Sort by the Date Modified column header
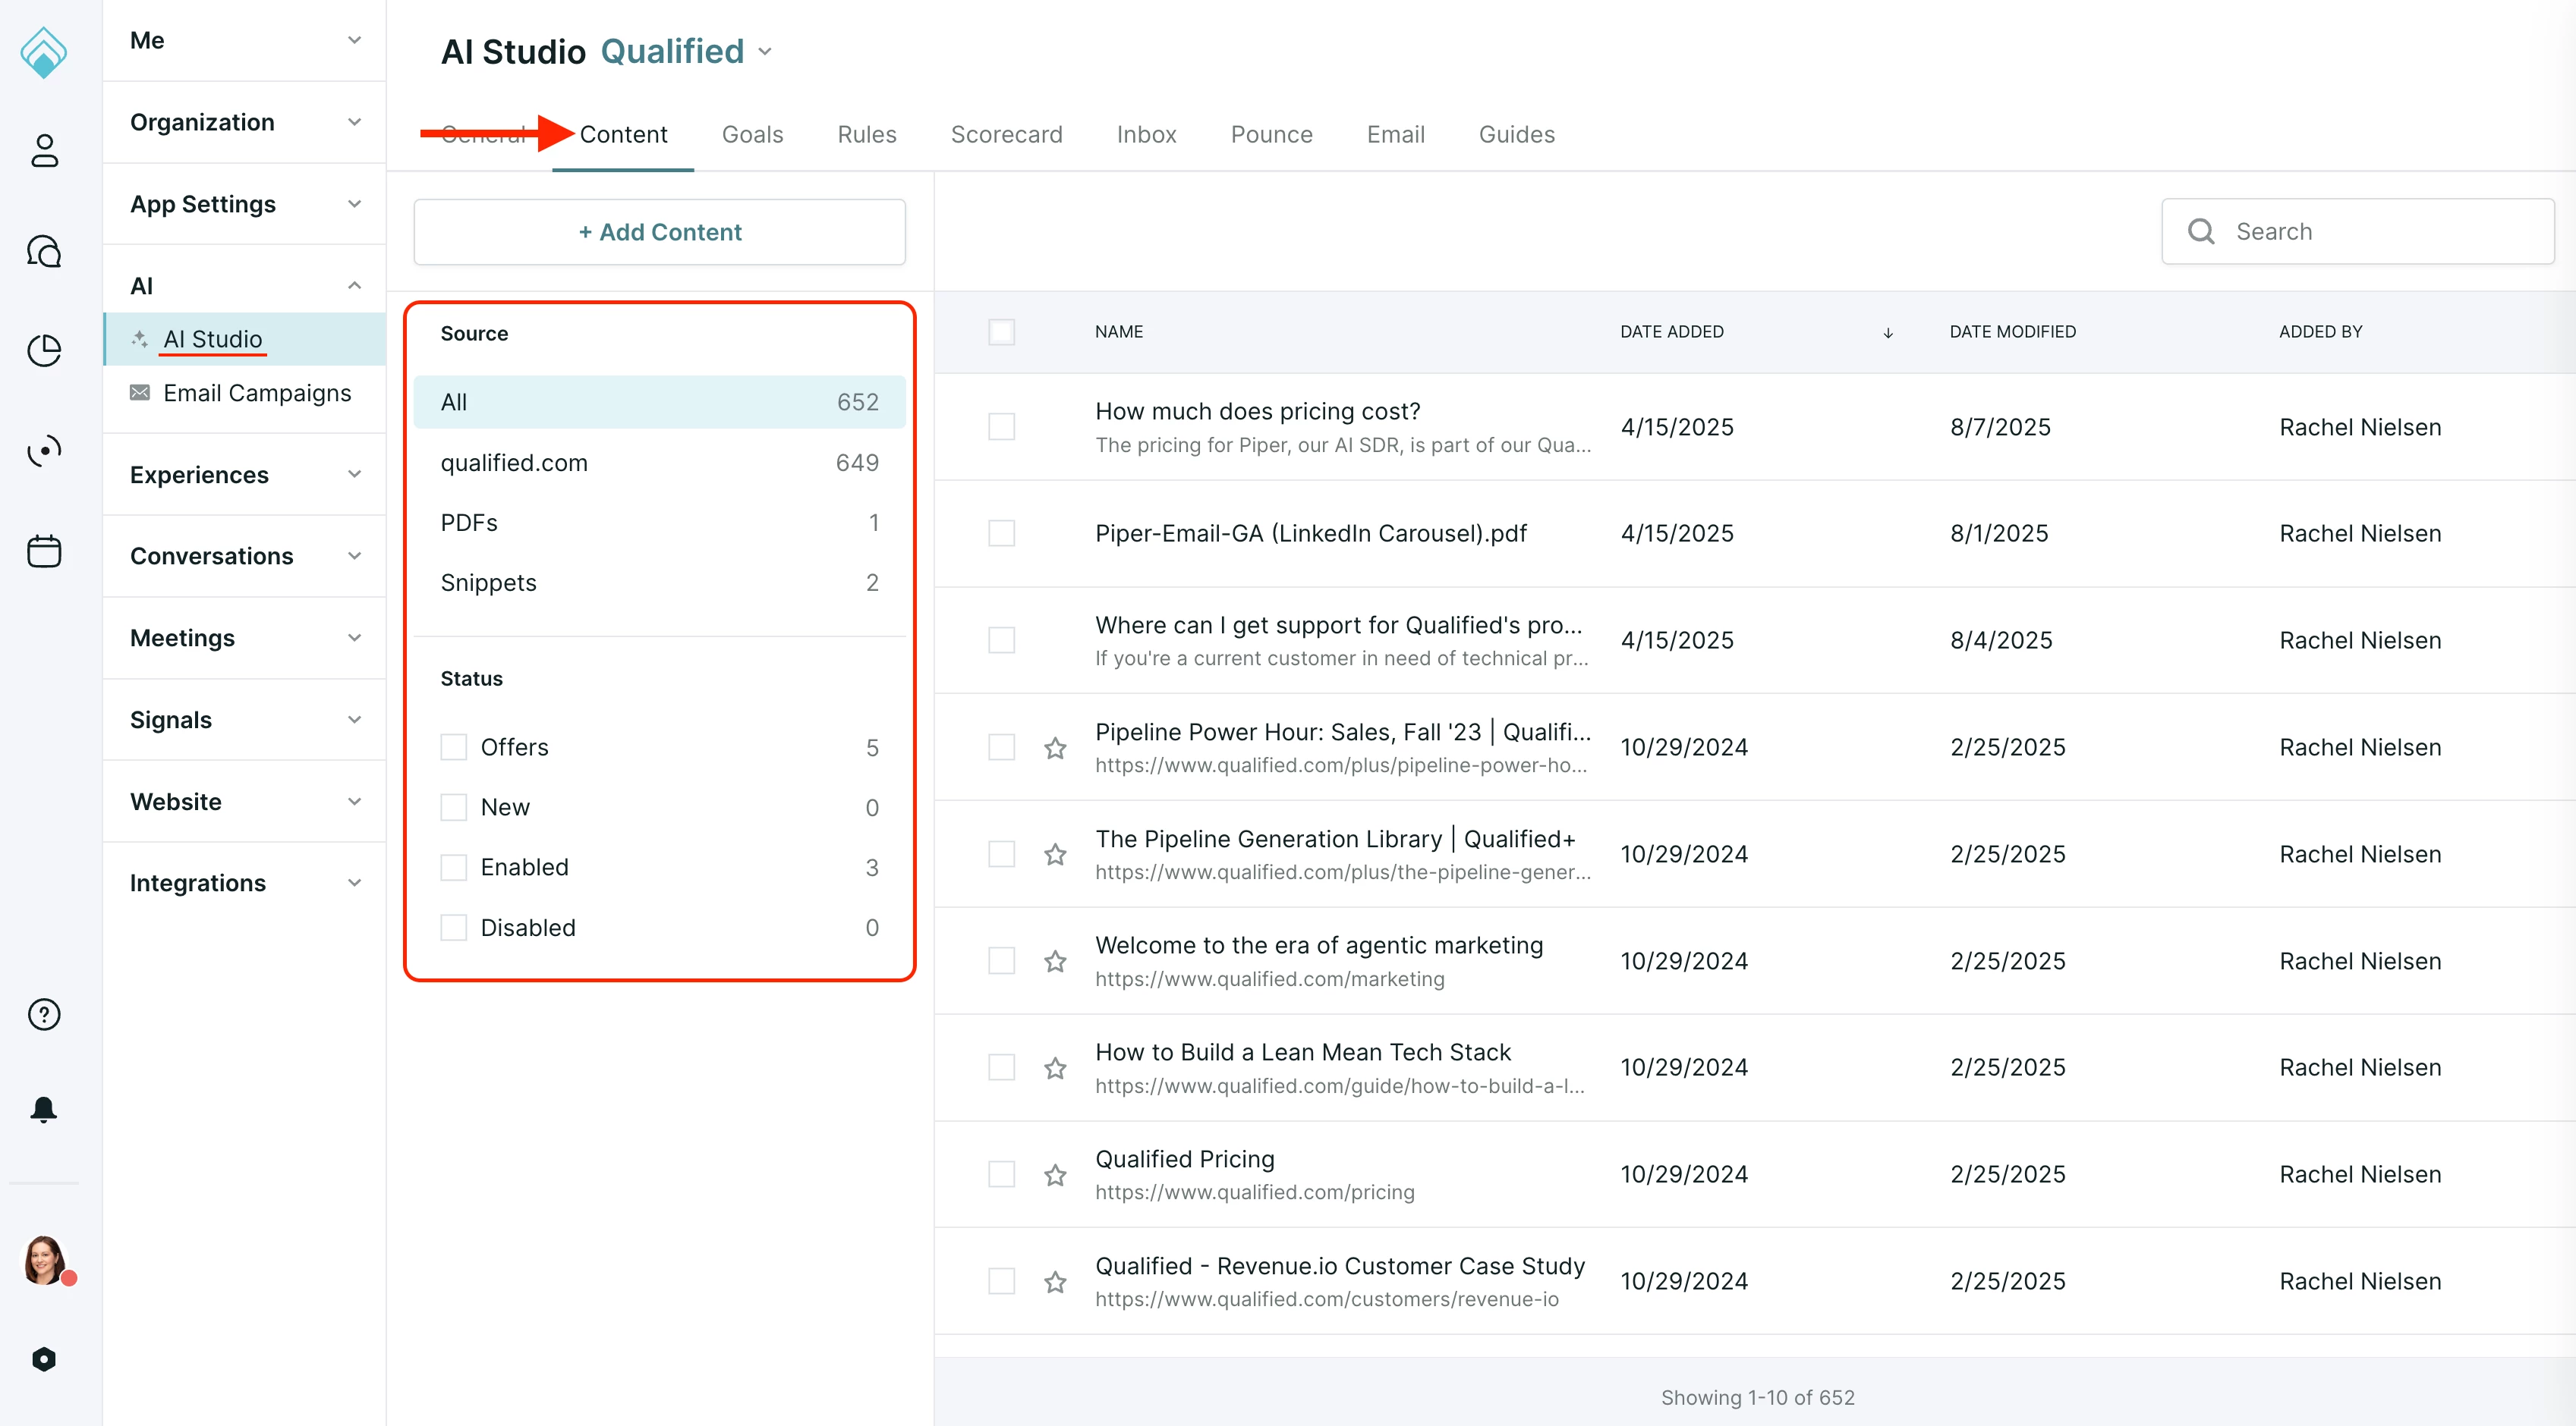 tap(2012, 331)
